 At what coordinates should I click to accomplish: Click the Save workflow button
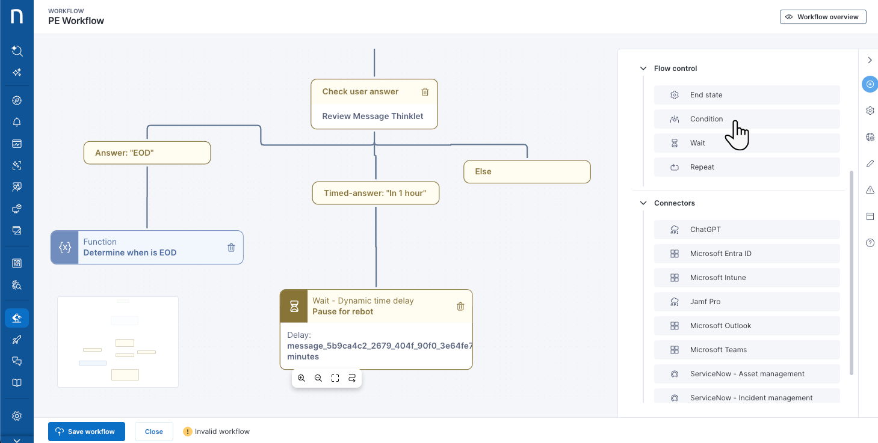[86, 432]
